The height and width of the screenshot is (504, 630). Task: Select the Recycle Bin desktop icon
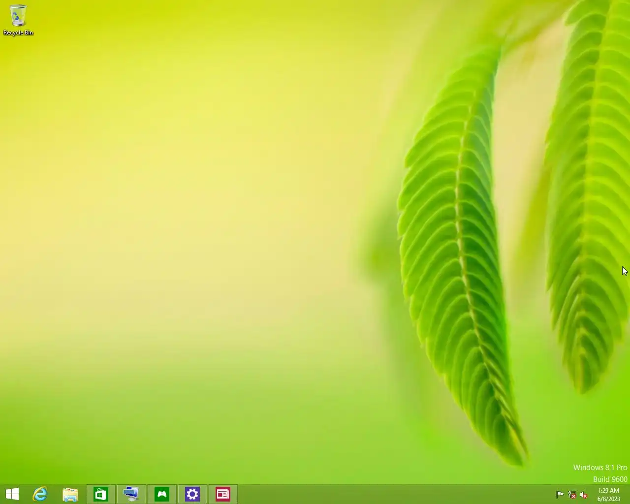click(18, 20)
